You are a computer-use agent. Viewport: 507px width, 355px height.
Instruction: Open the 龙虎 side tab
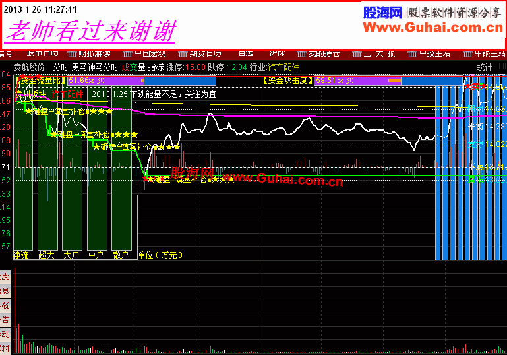pyautogui.click(x=5, y=276)
